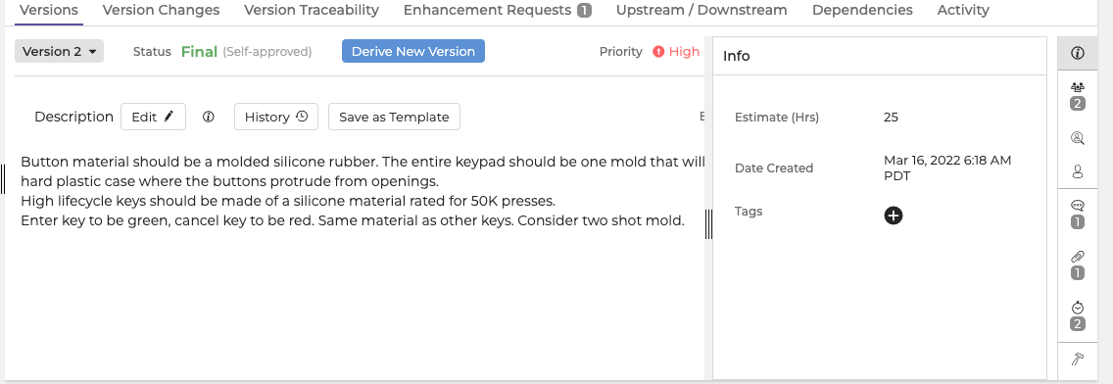This screenshot has width=1113, height=384.
Task: Open the team members group icon
Action: tap(1078, 87)
